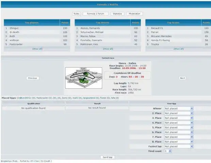Open the 4. Place dropdown
This screenshot has height=163, width=211.
179,123
